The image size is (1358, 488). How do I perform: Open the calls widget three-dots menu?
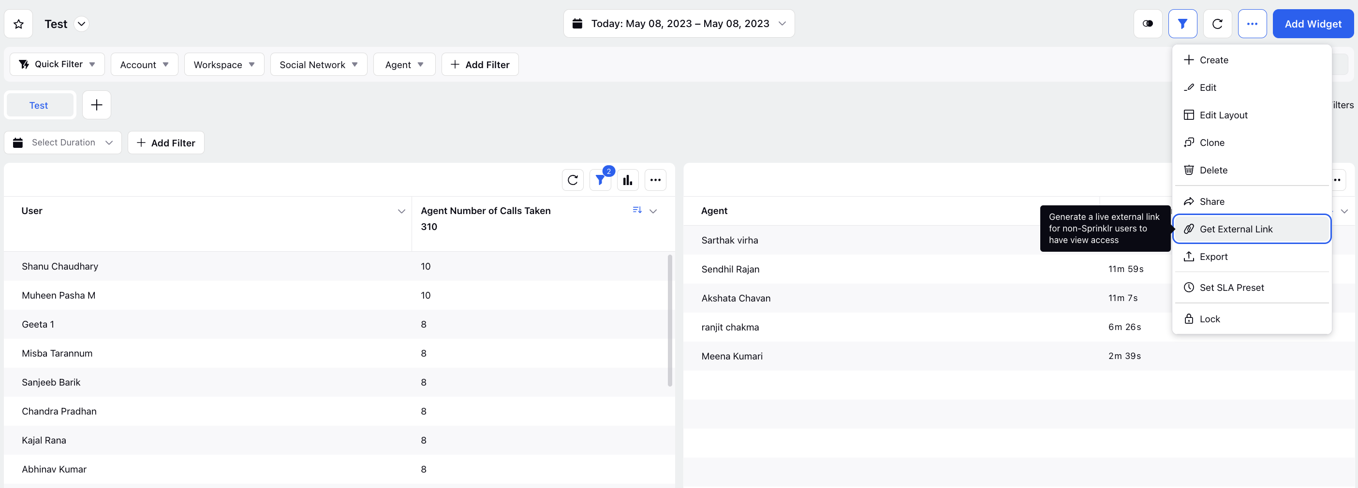[655, 180]
